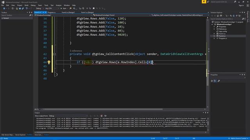Collapse the dtgView_CellContentClick method outline

click(55, 54)
